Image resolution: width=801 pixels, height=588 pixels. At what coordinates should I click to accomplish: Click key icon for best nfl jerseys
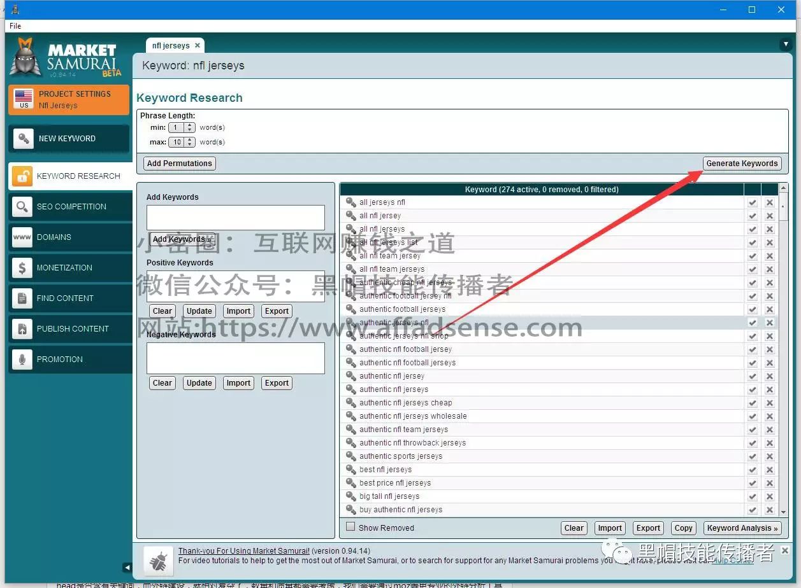(351, 470)
